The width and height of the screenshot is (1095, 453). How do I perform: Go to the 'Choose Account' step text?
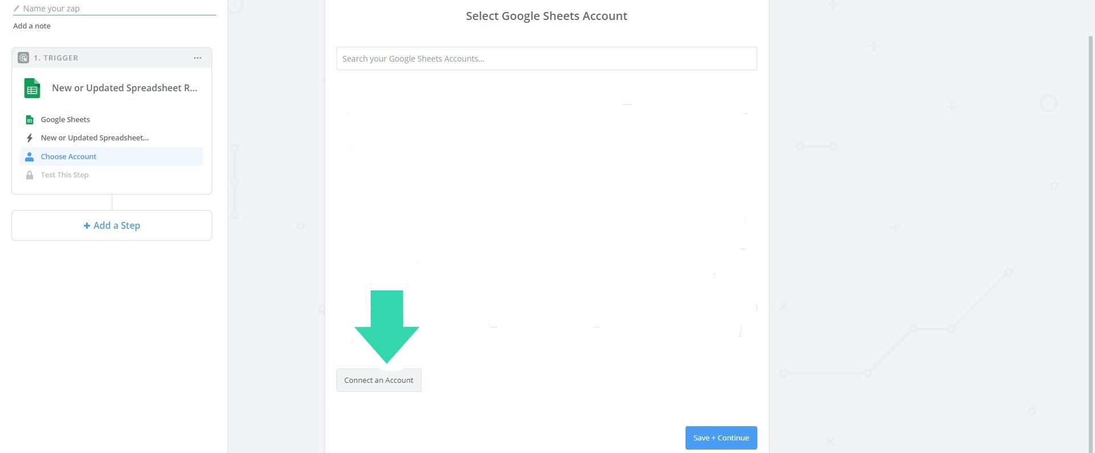click(68, 156)
